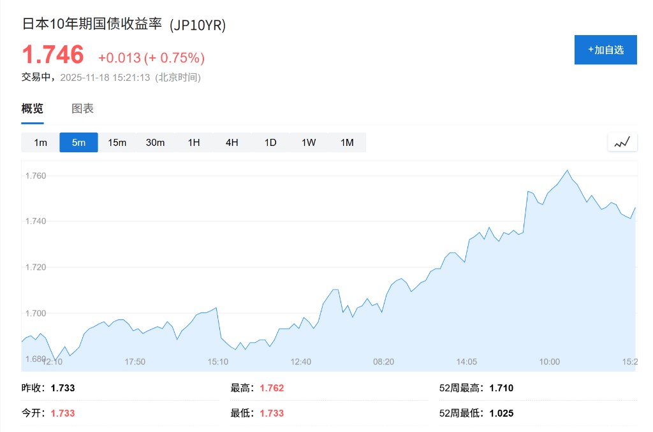Select the 5m interval
Viewport: 653px width, 432px height.
(x=78, y=143)
